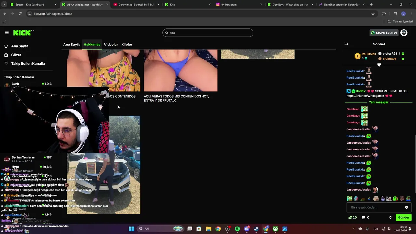
Task: Open the emoji picker in the message box
Action: 406,207
